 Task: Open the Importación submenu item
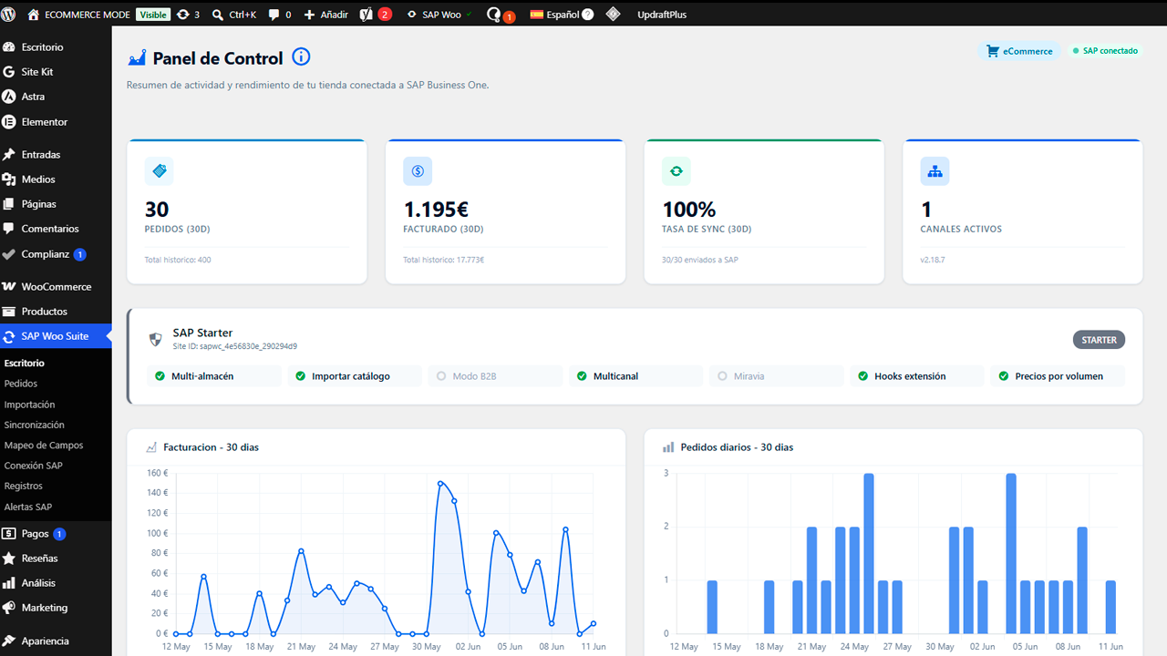(x=29, y=405)
